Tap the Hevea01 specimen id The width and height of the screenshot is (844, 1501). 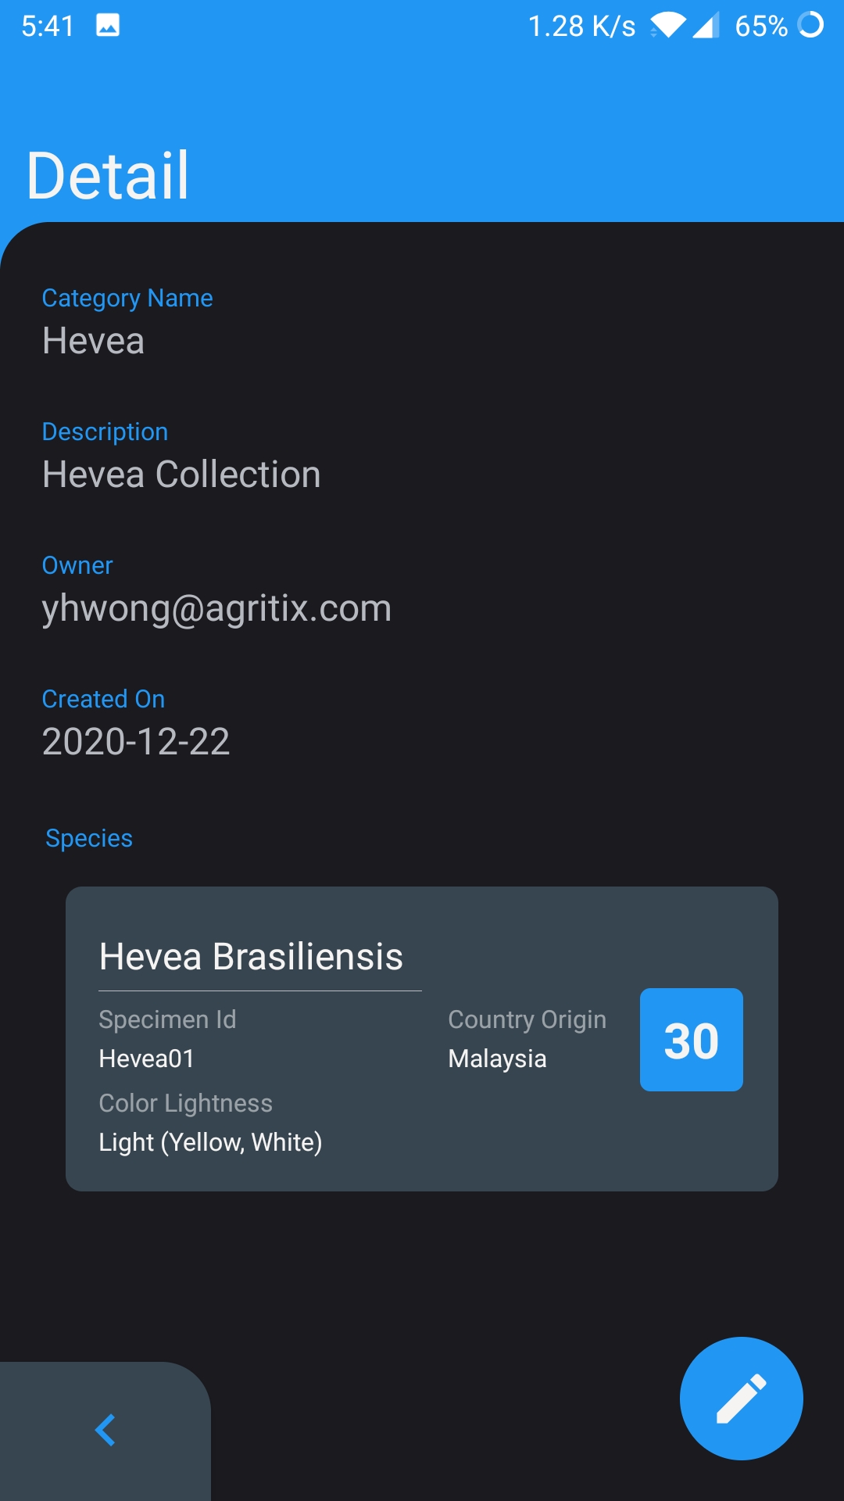tap(146, 1059)
